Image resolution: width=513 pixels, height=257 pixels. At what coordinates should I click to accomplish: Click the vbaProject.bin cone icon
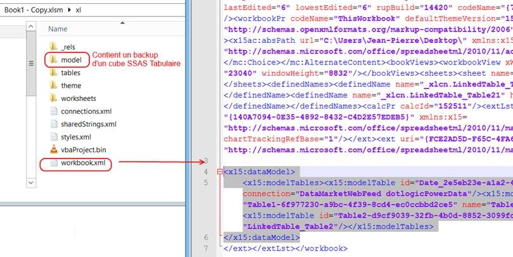point(53,150)
